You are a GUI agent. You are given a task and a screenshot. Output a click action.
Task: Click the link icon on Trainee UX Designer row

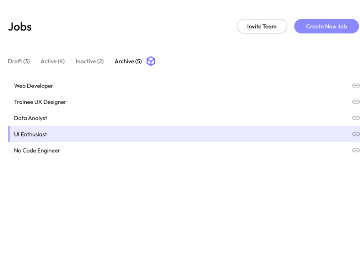coord(356,102)
